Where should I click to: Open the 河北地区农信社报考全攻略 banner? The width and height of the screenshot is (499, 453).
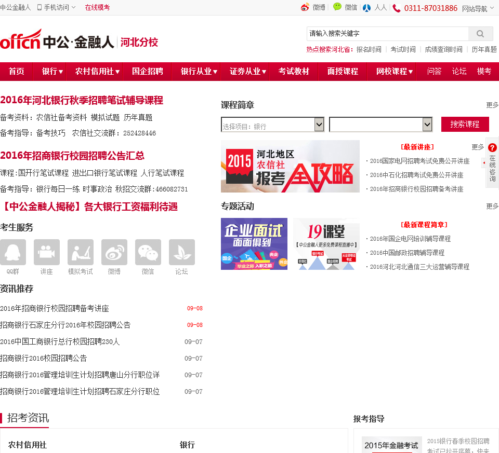click(x=290, y=166)
